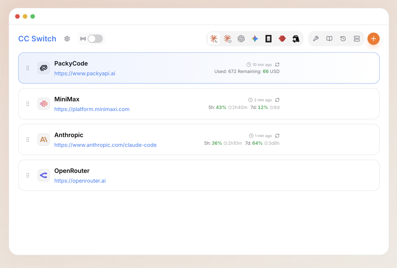The image size is (397, 268).
Task: Click the OpenRouter arrows logo
Action: tap(44, 175)
